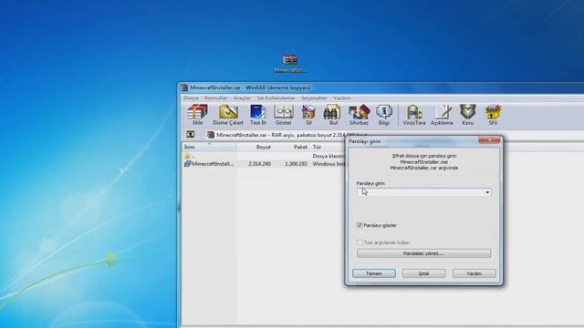584x328 pixels.
Task: Click the Yardım button in password dialog
Action: [474, 273]
